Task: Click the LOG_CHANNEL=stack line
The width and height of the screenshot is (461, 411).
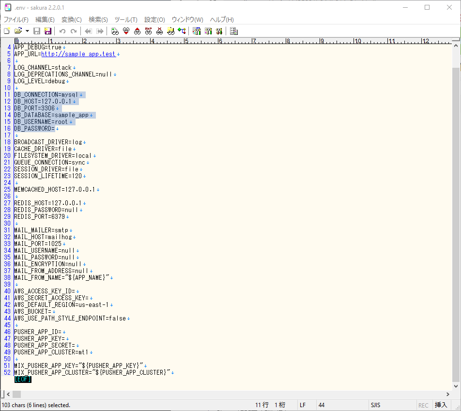Action: (43, 68)
